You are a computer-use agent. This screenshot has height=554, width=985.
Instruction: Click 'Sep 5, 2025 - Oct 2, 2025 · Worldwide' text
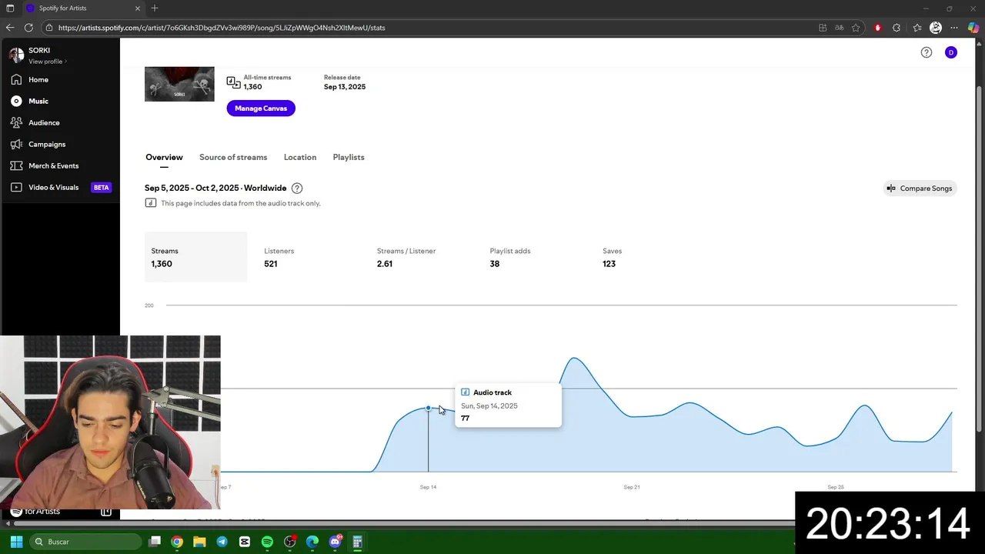point(215,188)
